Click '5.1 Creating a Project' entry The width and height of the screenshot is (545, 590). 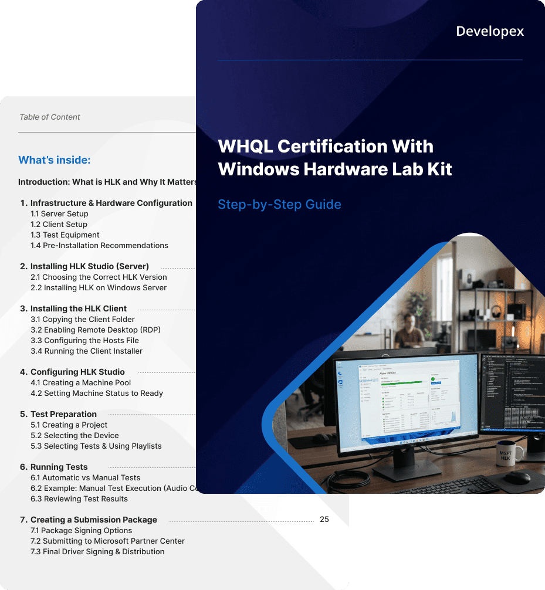[69, 425]
